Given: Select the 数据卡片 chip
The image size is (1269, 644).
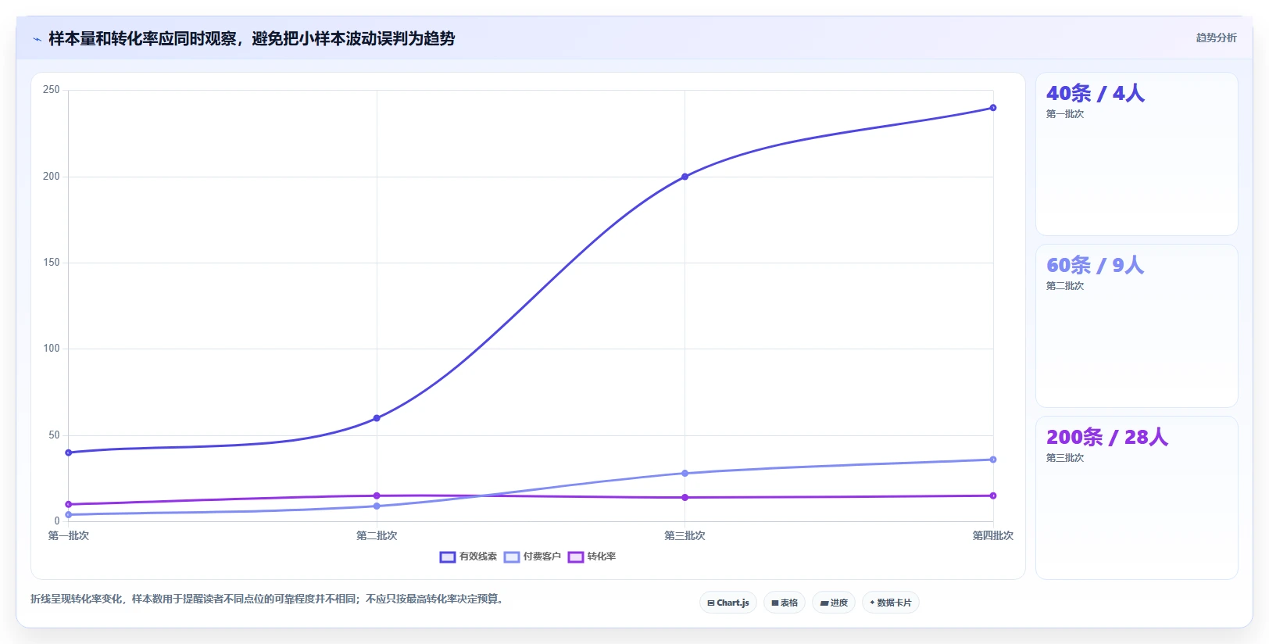Looking at the screenshot, I should tap(891, 603).
